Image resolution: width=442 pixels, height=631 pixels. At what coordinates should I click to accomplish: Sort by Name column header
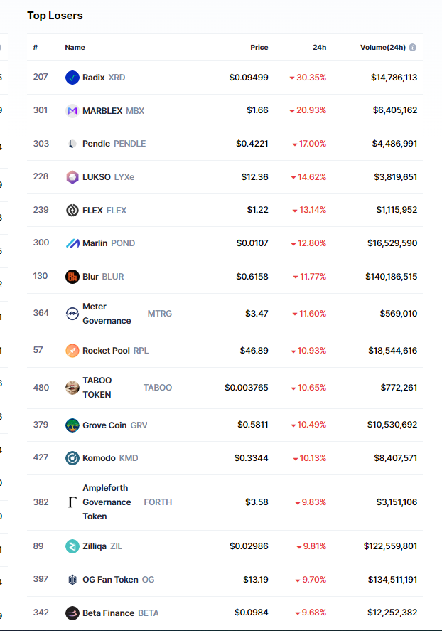pos(75,48)
